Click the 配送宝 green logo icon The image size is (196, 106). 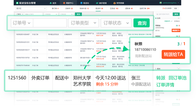coord(17,3)
